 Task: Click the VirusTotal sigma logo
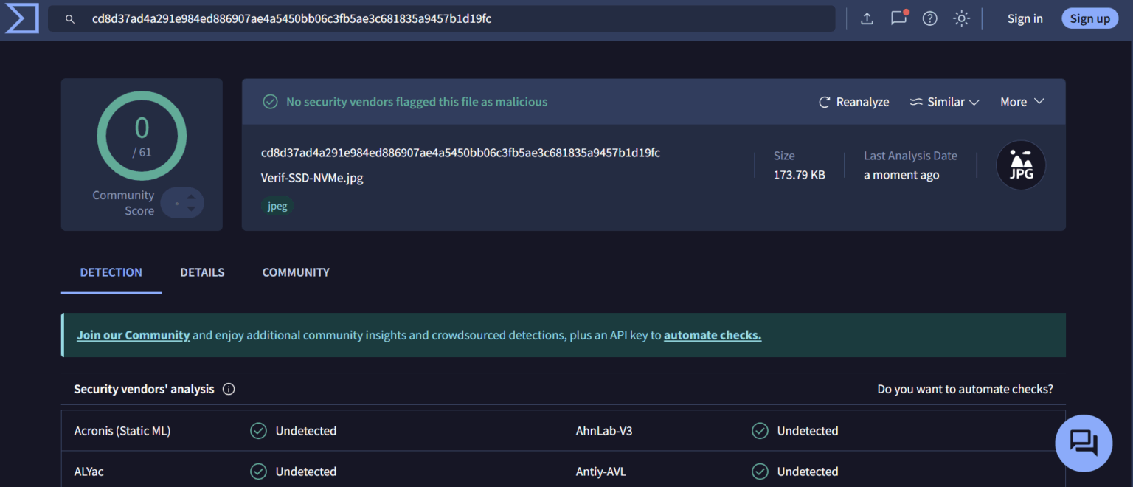21,18
